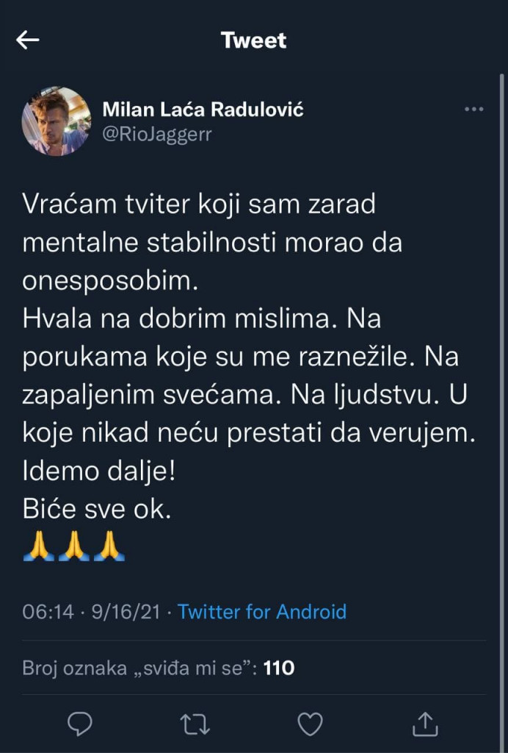Select the Tweet header title

pos(253,40)
